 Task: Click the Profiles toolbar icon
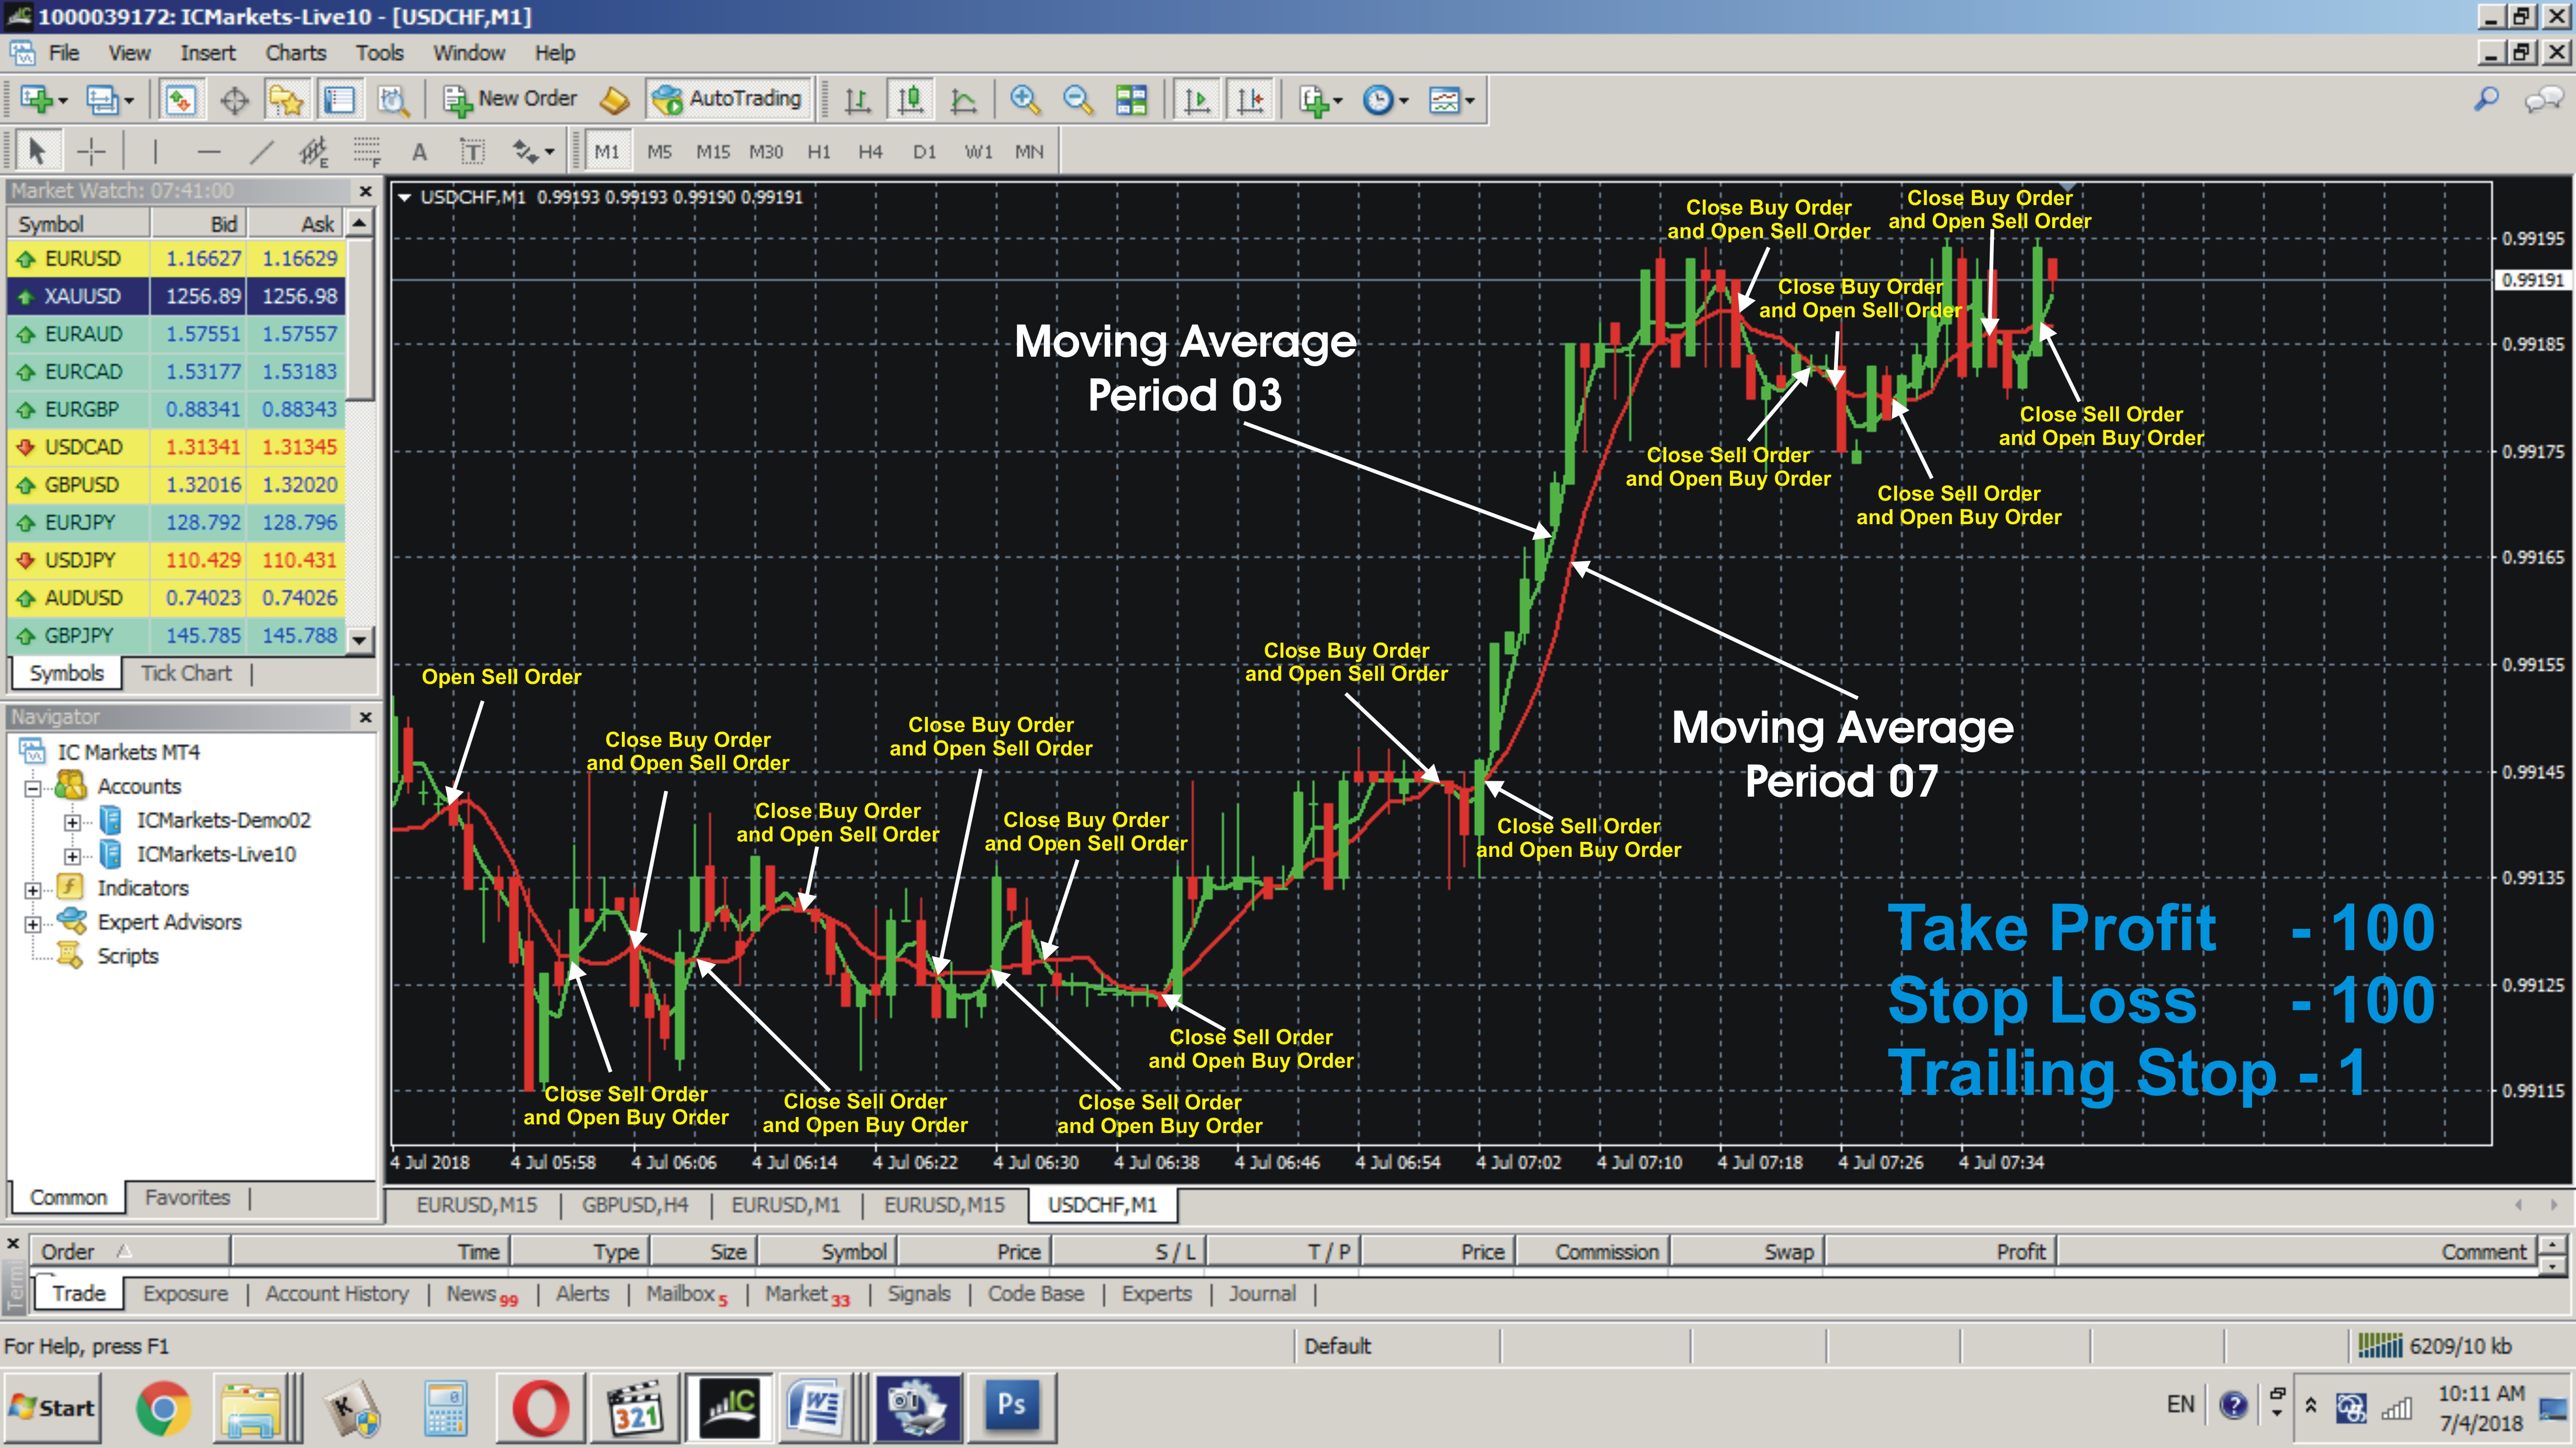pos(101,100)
